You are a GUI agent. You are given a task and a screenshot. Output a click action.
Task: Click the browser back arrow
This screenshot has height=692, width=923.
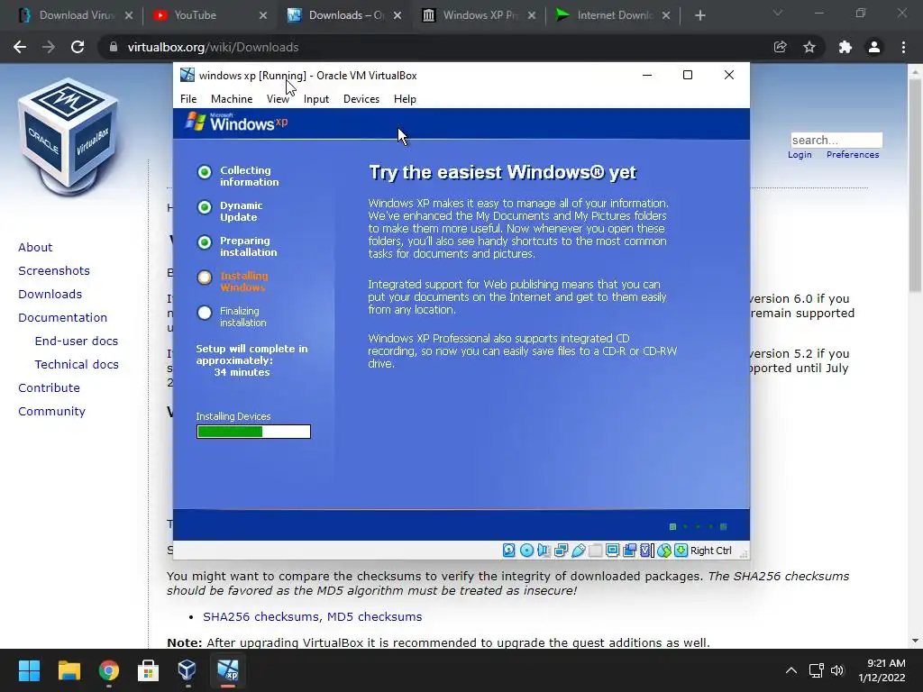[20, 47]
